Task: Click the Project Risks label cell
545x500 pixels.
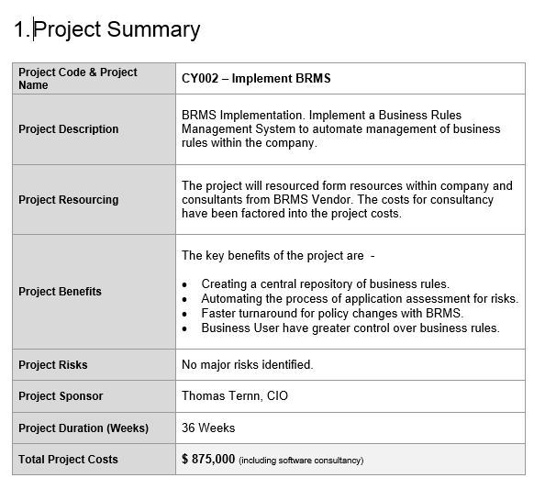Action: 95,365
